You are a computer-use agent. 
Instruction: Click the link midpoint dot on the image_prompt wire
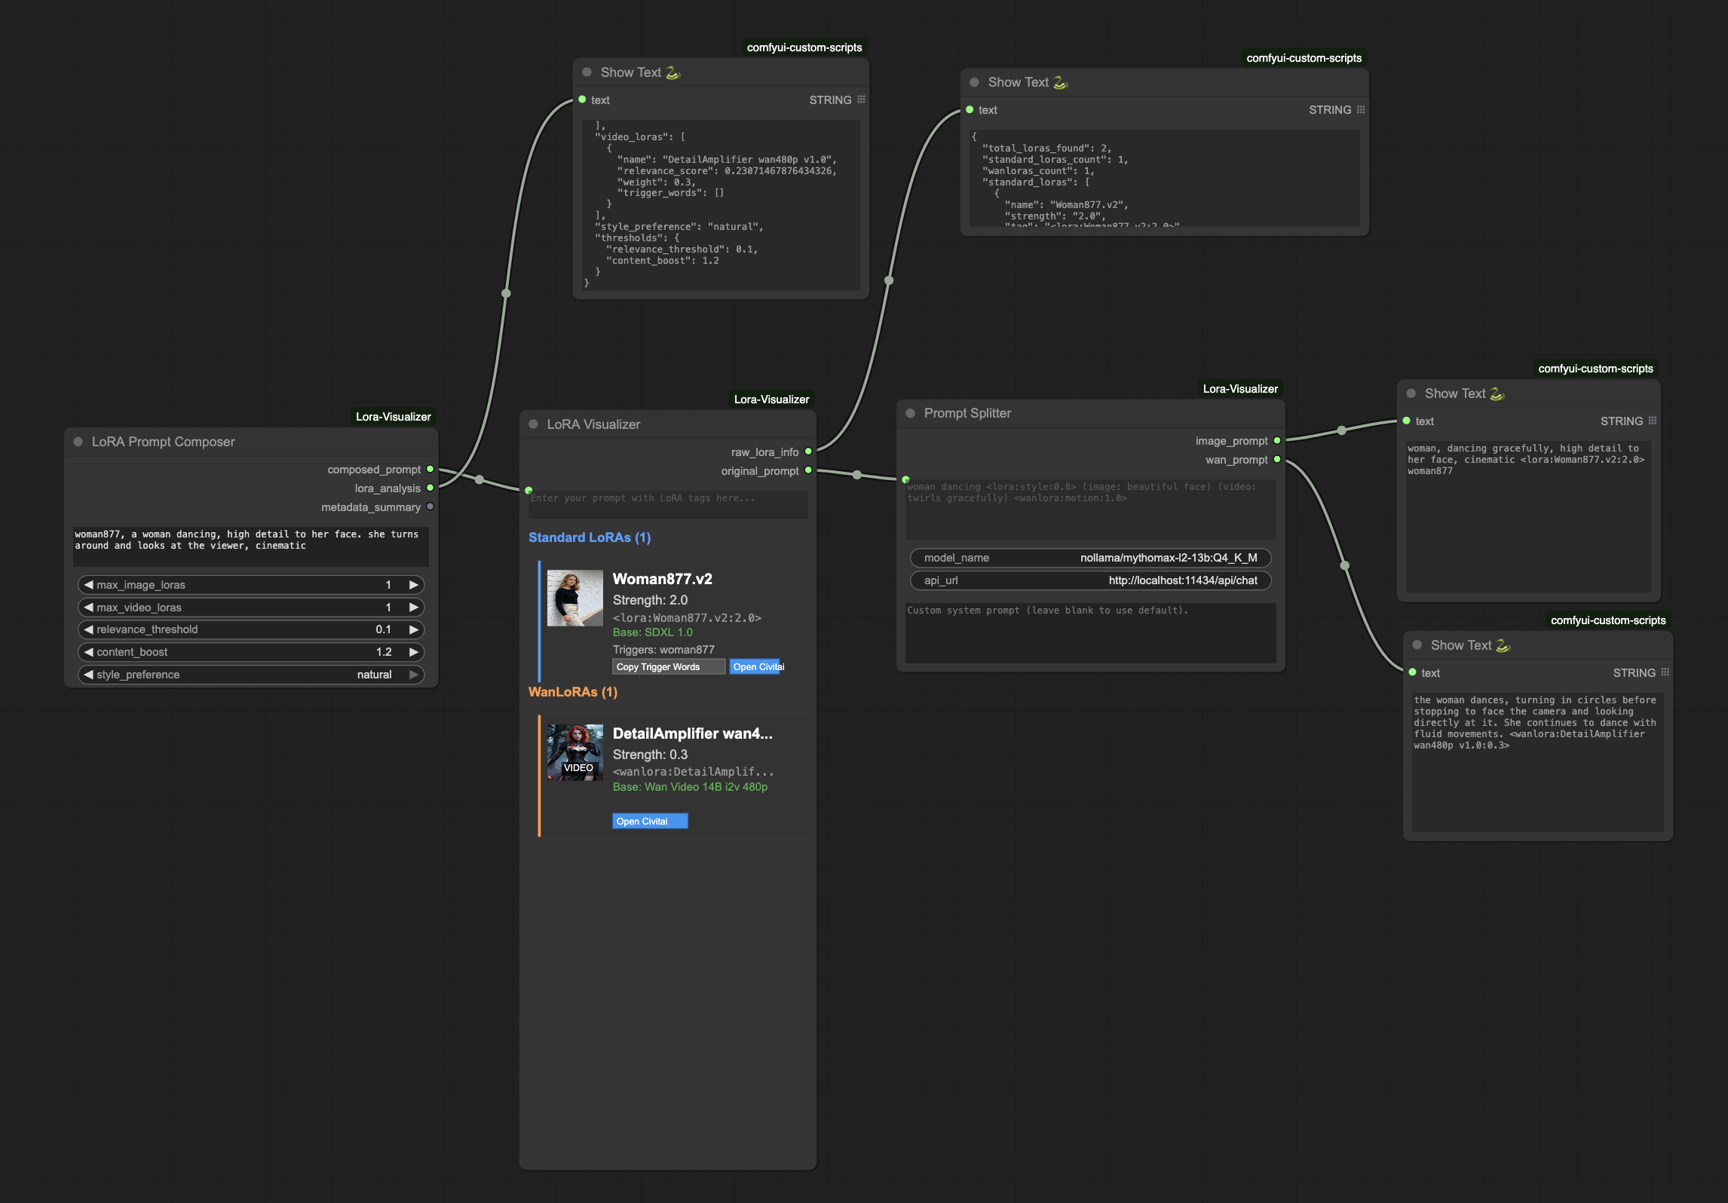point(1341,430)
